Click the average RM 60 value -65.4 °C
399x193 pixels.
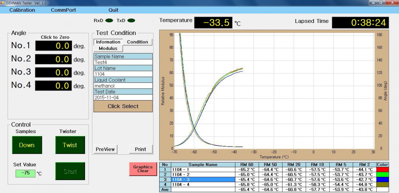click(247, 189)
